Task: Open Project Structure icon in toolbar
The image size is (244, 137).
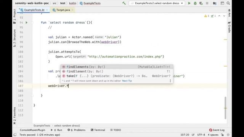Action: pyautogui.click(x=215, y=3)
